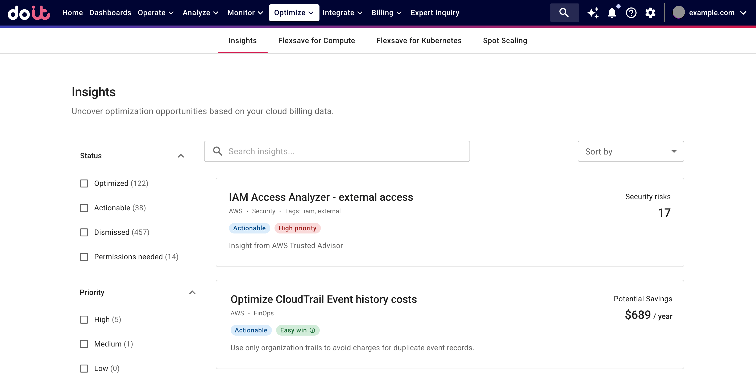Open the Sort by dropdown
This screenshot has width=756, height=380.
tap(631, 151)
